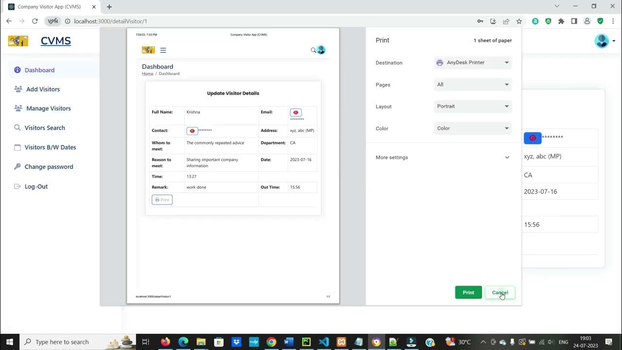Click the '2023-07-16' date value behind dialog
Viewport: 622px width, 350px height.
click(540, 192)
